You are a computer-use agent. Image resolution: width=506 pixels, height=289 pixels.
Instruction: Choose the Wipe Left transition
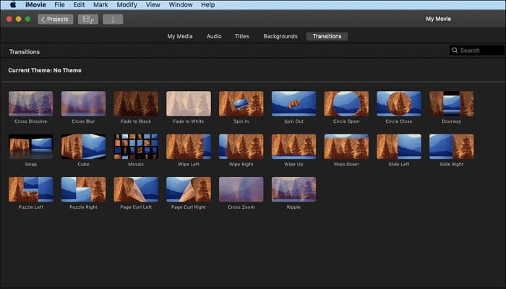click(x=189, y=147)
